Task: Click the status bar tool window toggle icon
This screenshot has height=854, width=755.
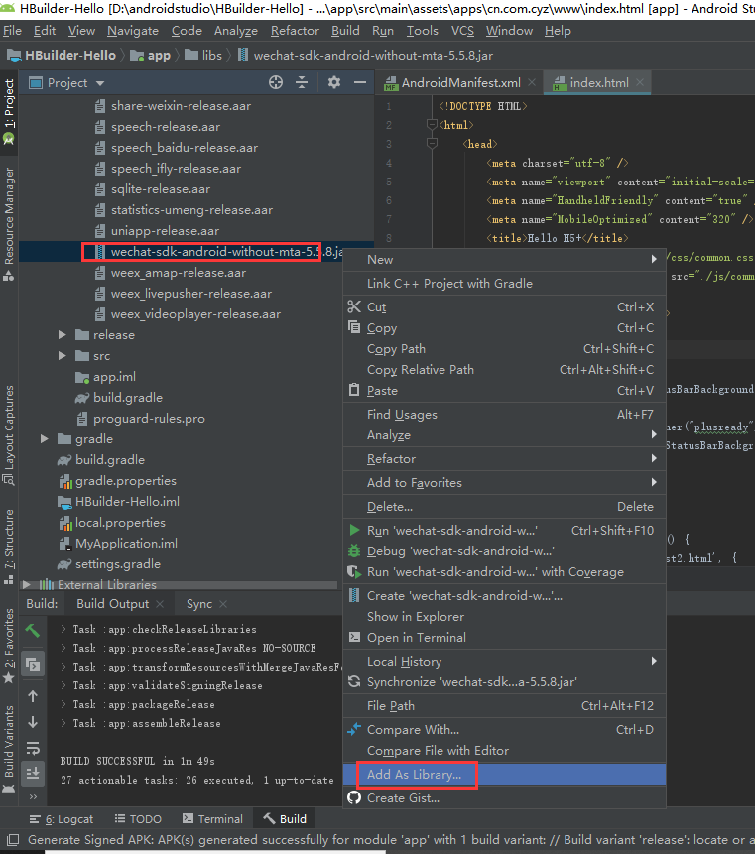Action: [x=13, y=840]
